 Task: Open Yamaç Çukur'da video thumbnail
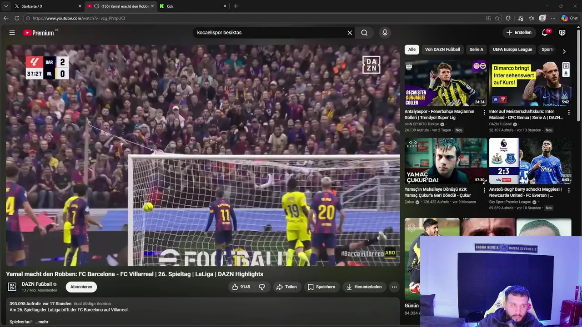[446, 161]
